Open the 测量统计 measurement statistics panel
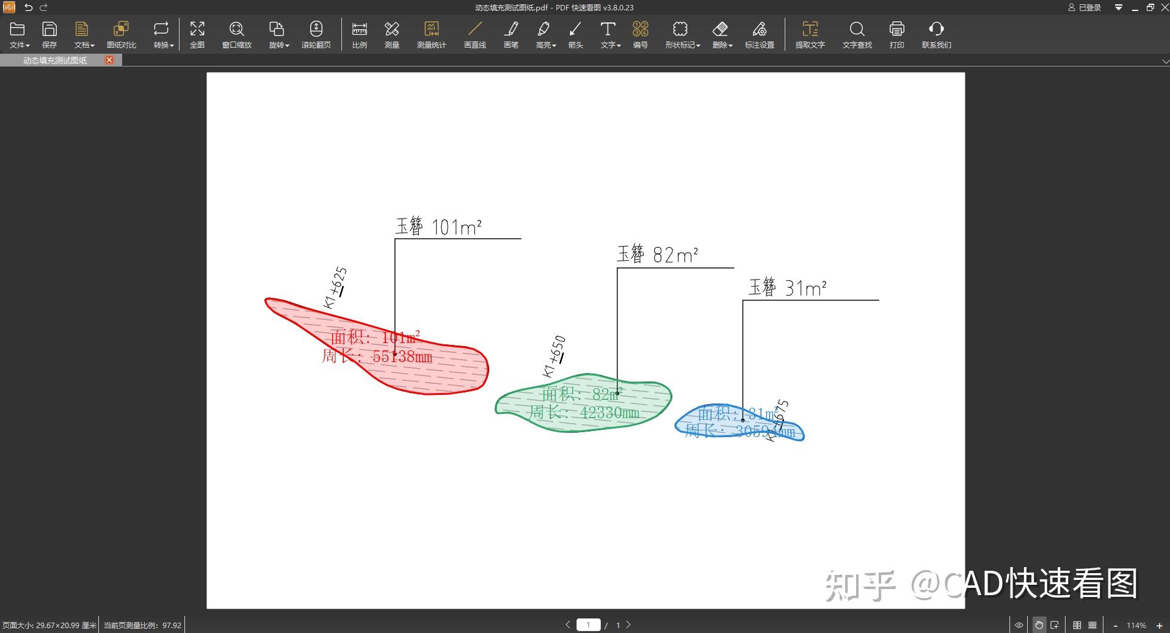The image size is (1170, 633). tap(432, 34)
